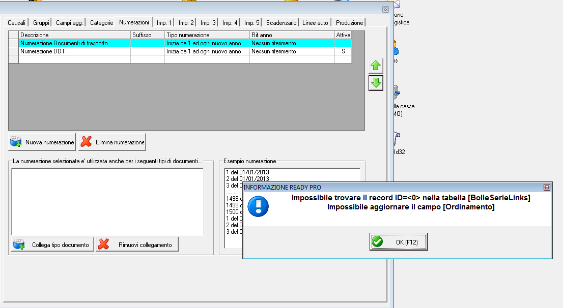Close the numbering settings window
Viewport: 563px width, 308px height.
pos(385,9)
